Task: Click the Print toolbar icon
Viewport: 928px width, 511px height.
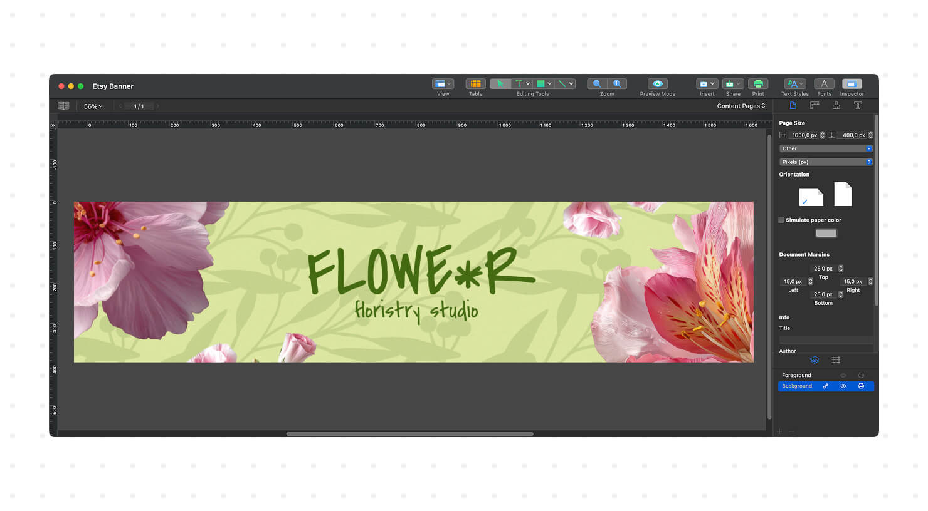Action: coord(758,84)
